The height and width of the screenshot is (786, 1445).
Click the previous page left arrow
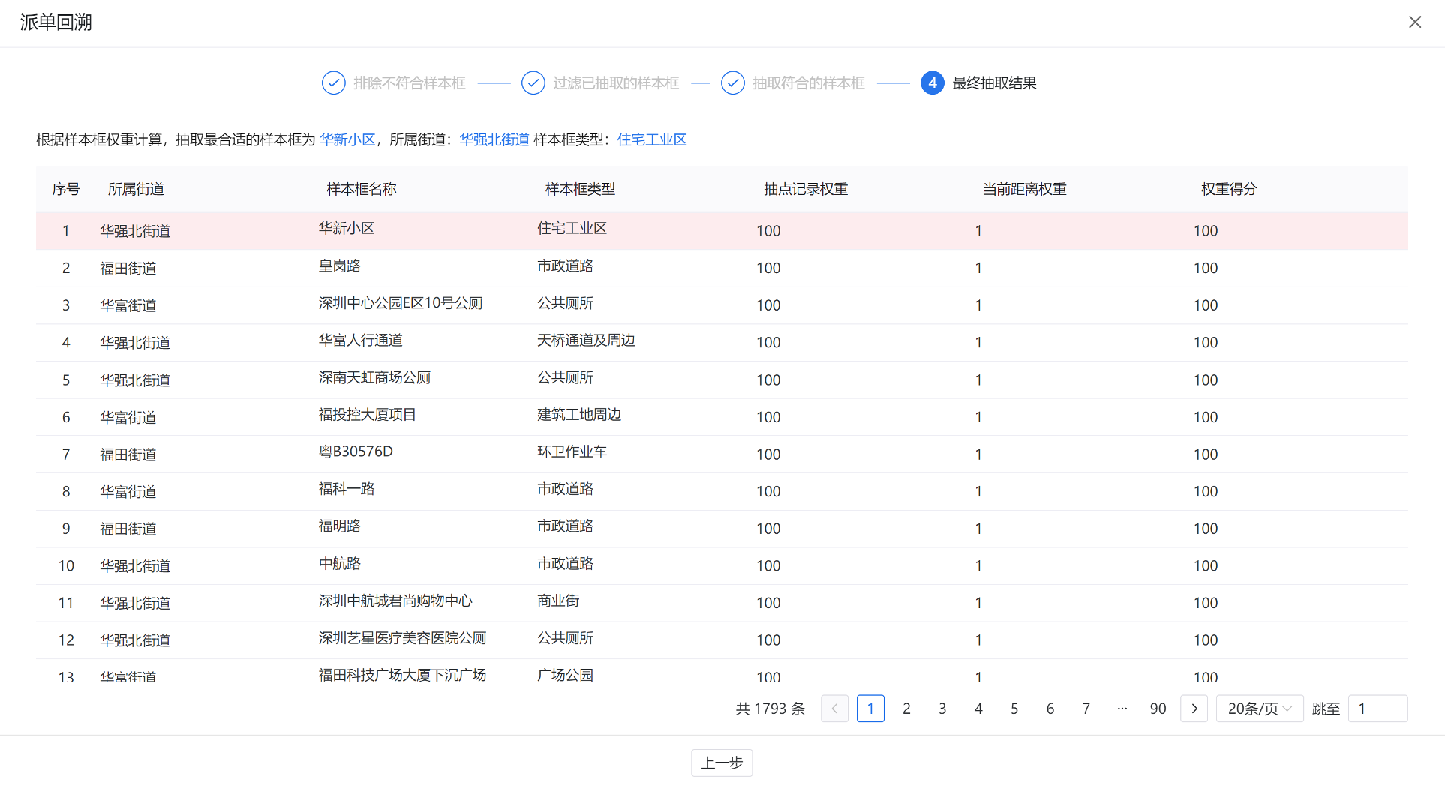pyautogui.click(x=834, y=709)
